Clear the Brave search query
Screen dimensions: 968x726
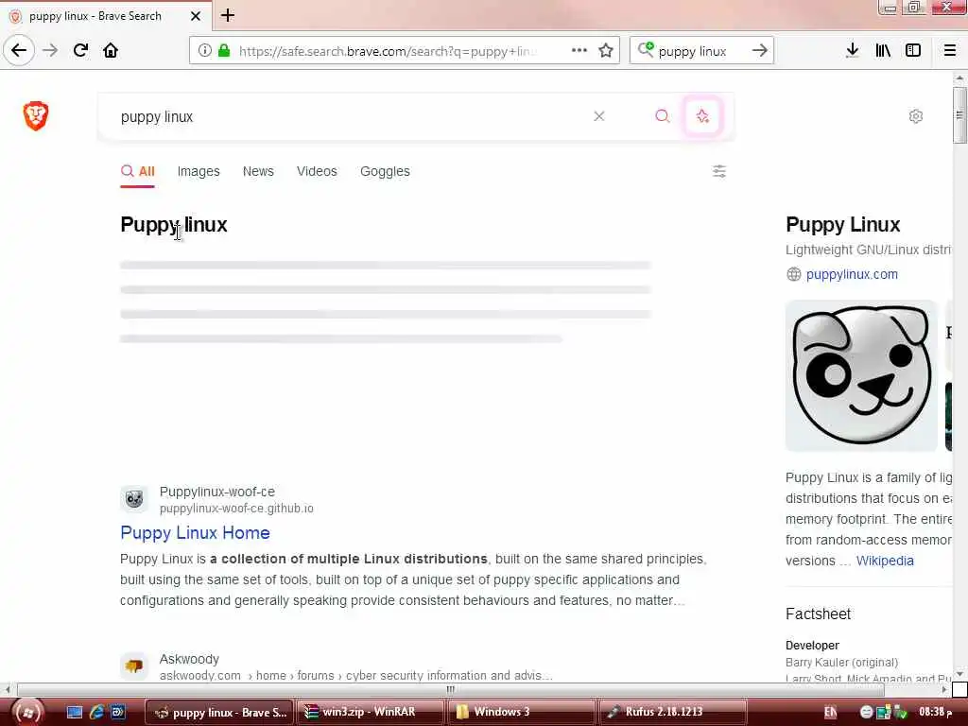tap(598, 116)
